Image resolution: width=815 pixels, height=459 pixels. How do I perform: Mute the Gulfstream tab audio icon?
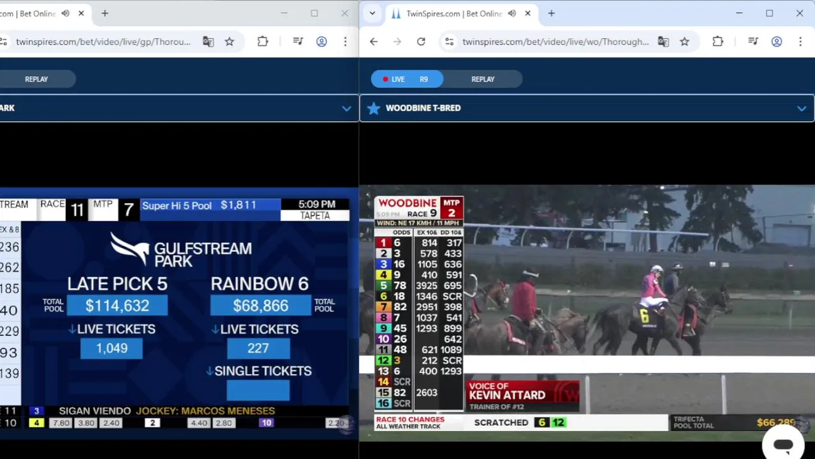click(65, 13)
